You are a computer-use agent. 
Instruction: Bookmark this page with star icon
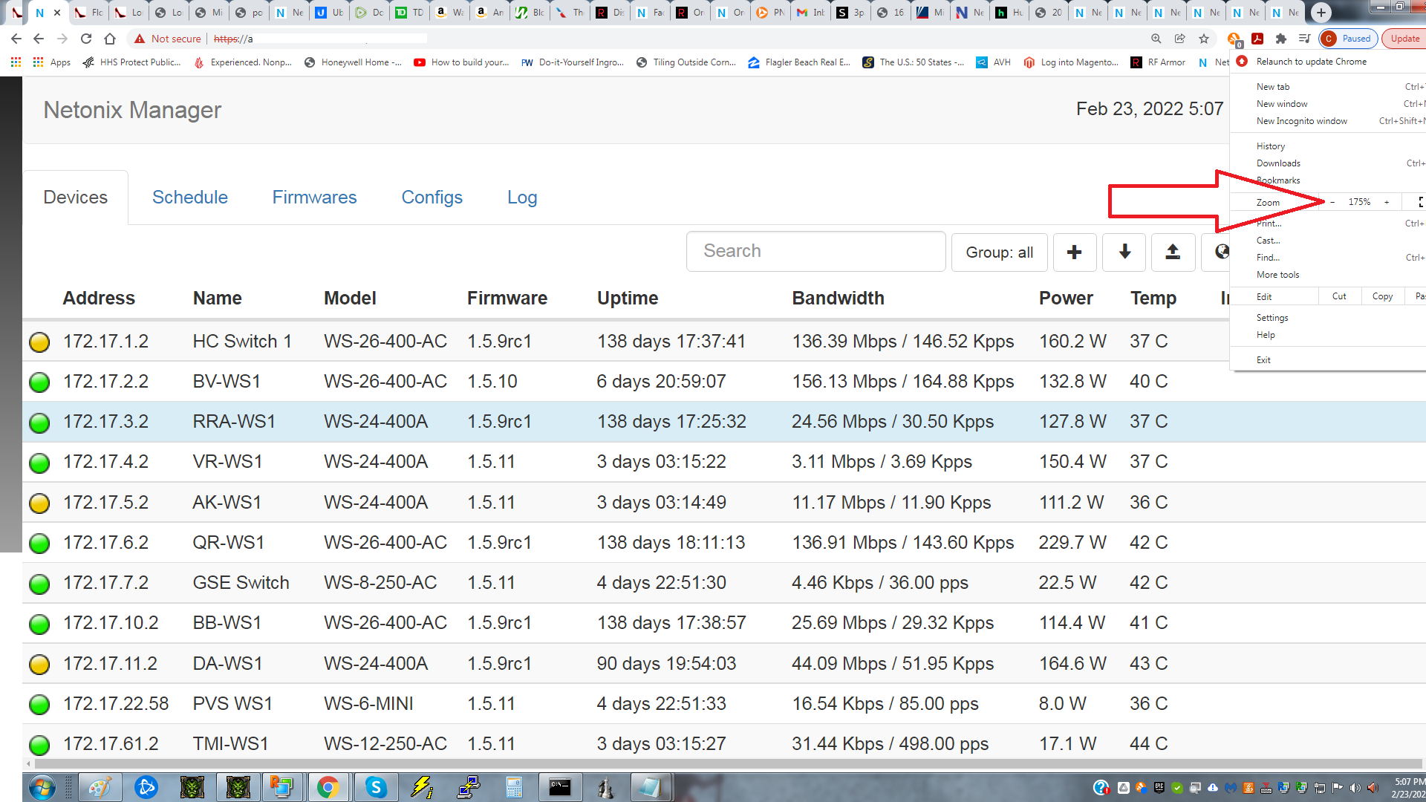1204,39
